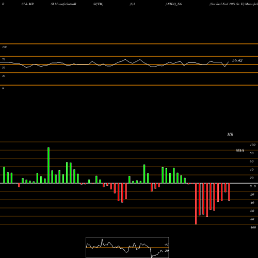
Task: Click the 'SI(TM)' header text
Action: (x=98, y=4)
